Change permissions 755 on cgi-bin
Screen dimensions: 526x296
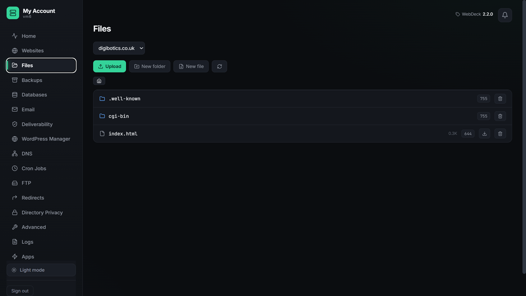point(484,116)
